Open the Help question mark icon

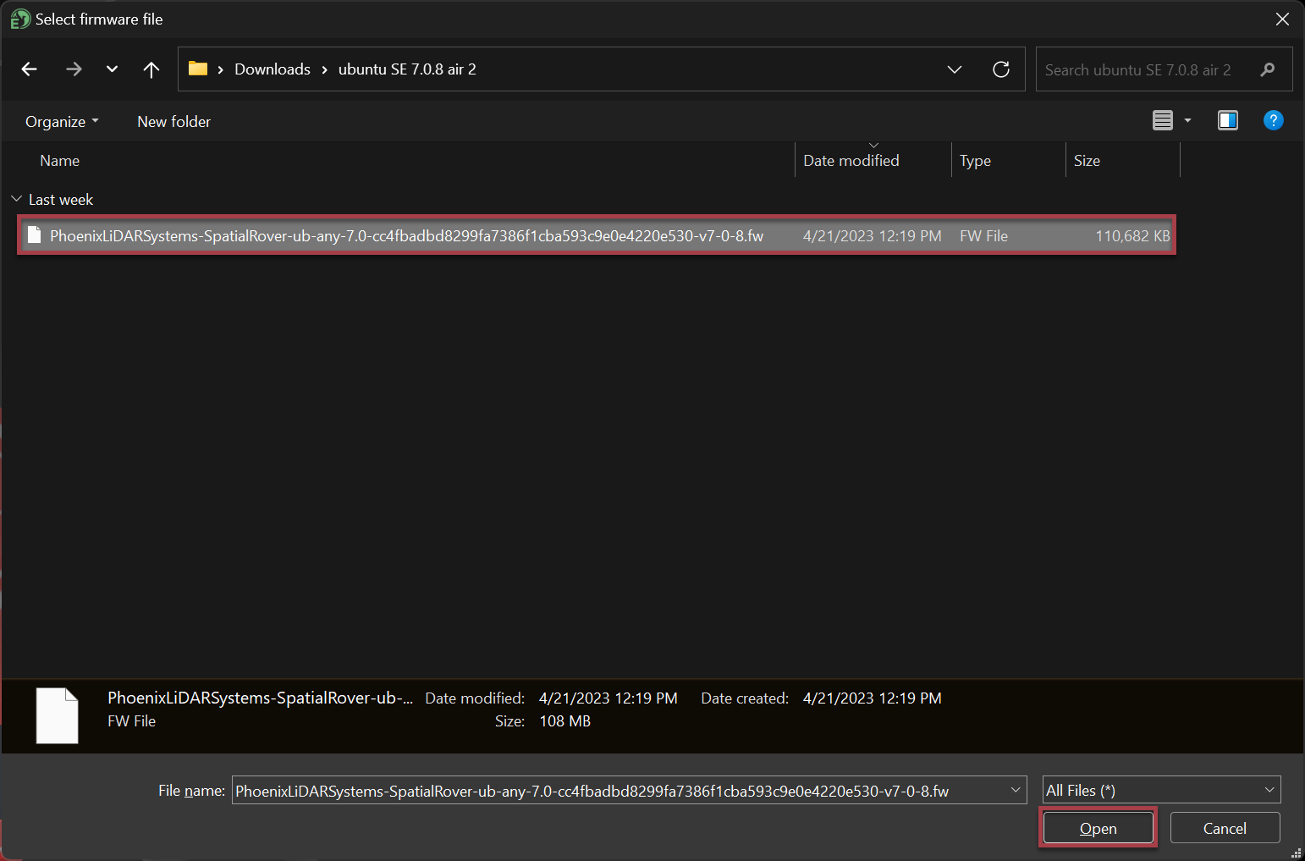(x=1273, y=120)
